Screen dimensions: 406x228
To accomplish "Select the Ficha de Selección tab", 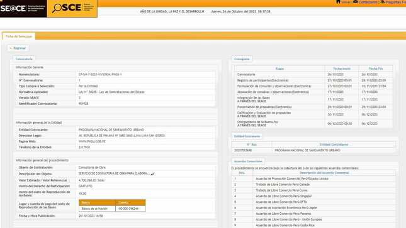I will (x=19, y=36).
